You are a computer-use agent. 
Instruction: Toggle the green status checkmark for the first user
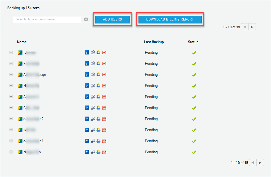tap(194, 52)
